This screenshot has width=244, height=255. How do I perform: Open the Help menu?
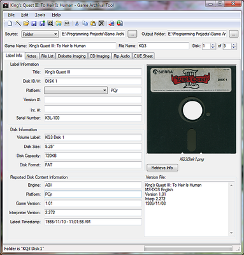[x=56, y=15]
